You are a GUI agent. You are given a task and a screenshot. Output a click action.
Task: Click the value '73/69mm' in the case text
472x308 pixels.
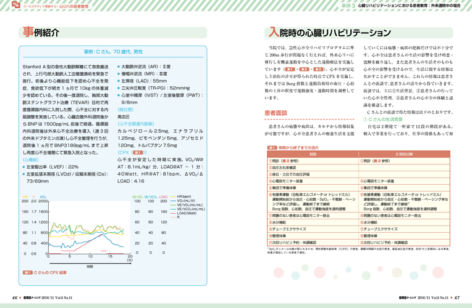38,181
